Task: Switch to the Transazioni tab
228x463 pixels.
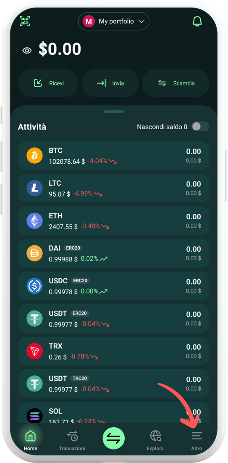Action: (72, 441)
